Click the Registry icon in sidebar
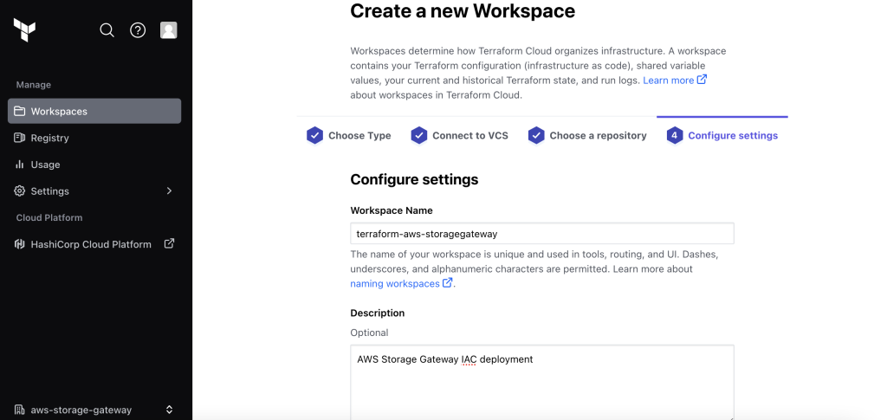 click(x=20, y=138)
